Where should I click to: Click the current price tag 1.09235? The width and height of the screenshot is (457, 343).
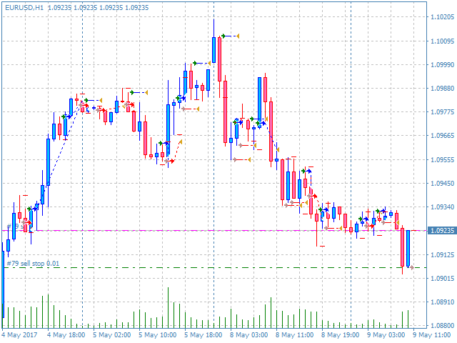pyautogui.click(x=442, y=230)
